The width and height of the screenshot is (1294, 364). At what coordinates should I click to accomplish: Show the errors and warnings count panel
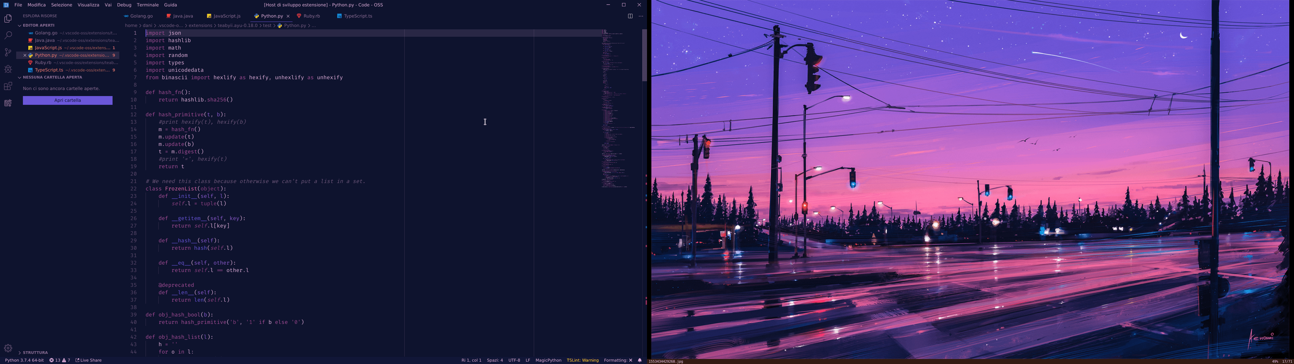click(60, 360)
